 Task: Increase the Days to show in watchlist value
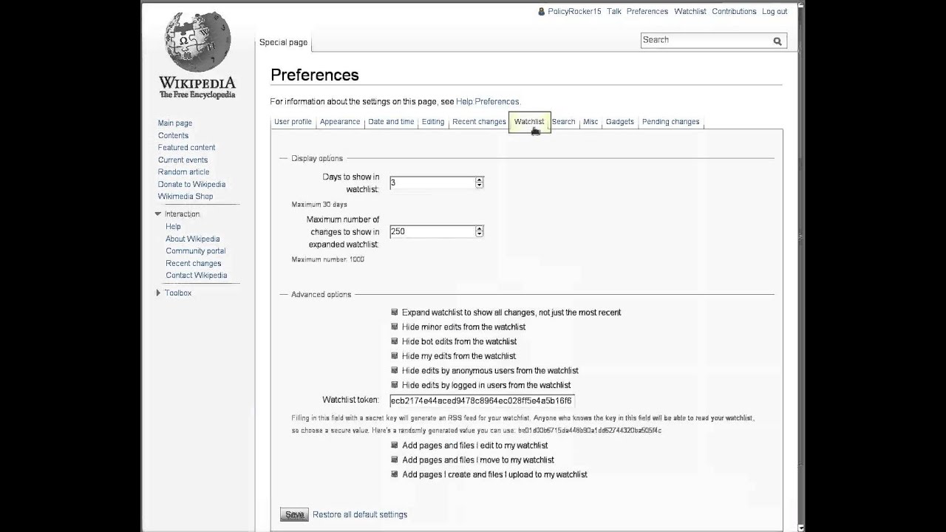[479, 180]
